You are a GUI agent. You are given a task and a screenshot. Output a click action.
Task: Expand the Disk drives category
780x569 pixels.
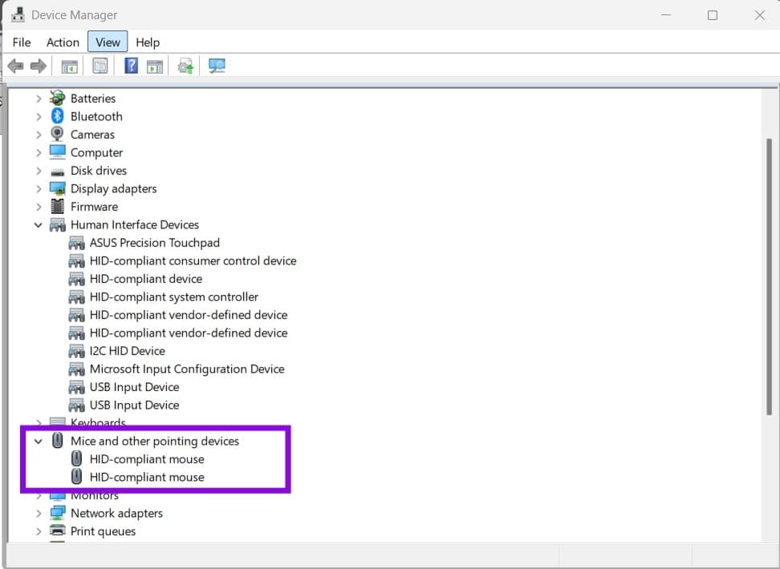(x=39, y=171)
